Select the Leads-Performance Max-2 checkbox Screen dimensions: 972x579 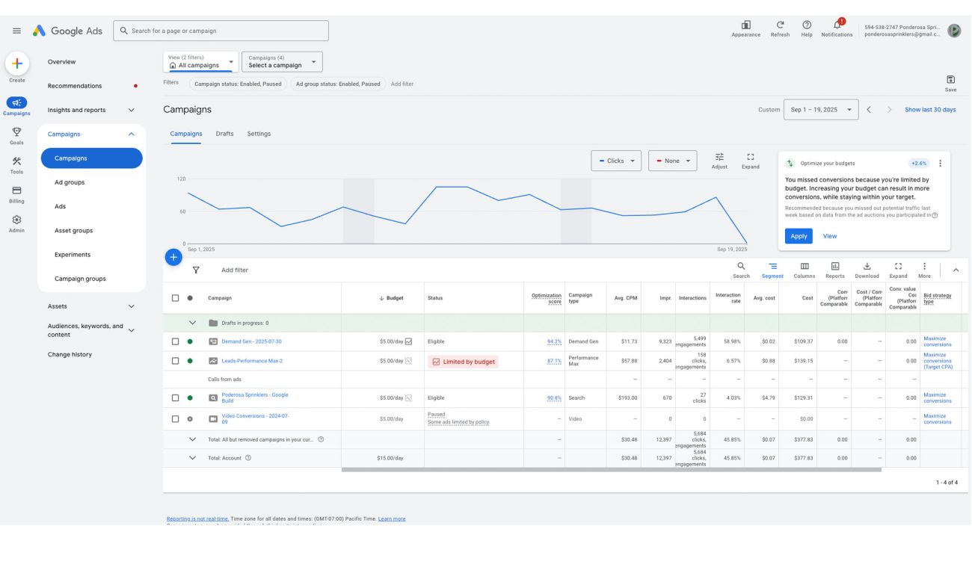[x=176, y=361]
